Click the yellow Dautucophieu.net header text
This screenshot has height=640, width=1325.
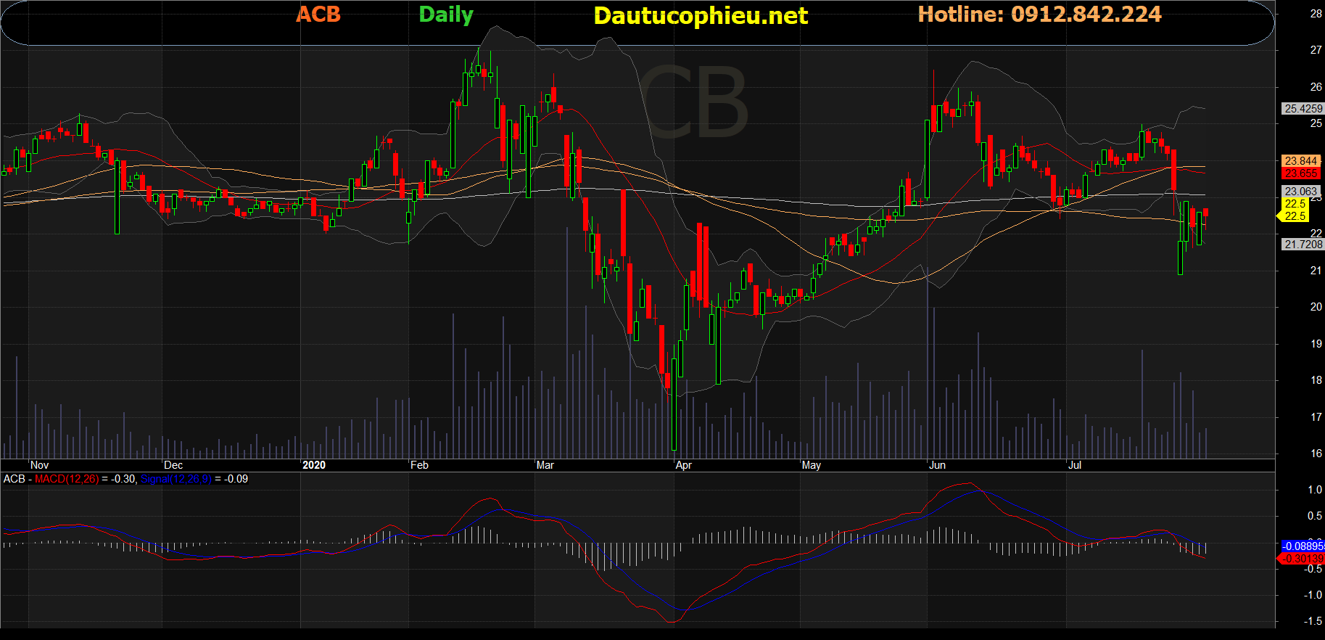pyautogui.click(x=701, y=16)
